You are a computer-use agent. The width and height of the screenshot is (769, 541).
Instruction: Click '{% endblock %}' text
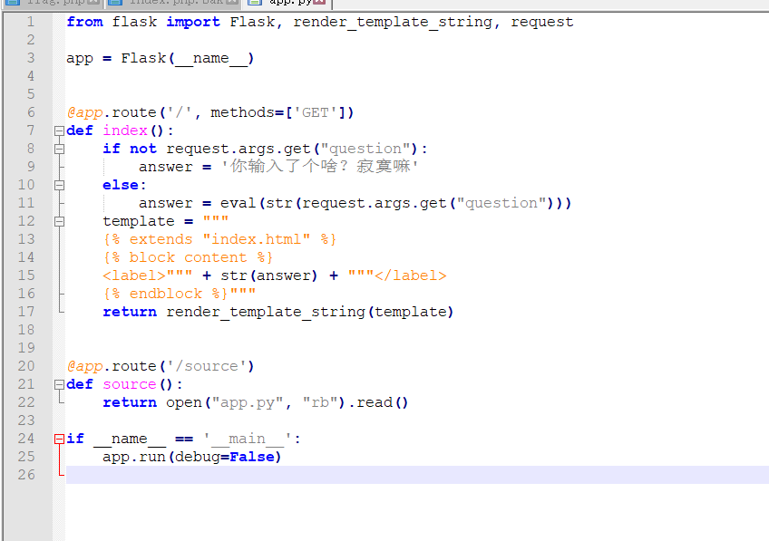[x=166, y=294]
